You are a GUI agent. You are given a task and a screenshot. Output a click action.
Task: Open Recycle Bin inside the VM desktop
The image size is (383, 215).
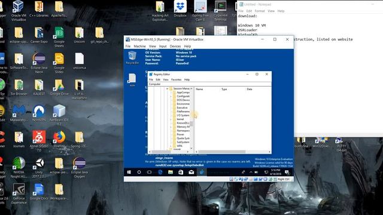(x=132, y=57)
